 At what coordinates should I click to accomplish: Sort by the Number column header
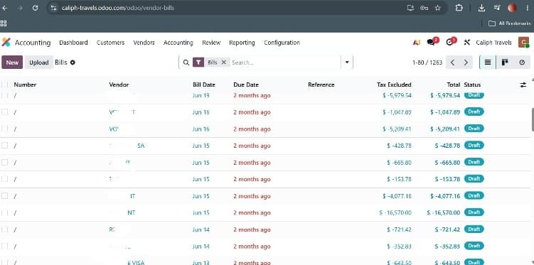[x=25, y=85]
